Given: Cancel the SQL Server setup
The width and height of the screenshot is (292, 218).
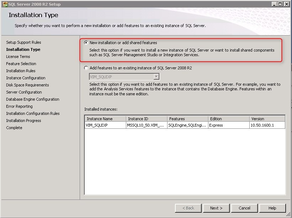Looking at the screenshot, I should point(244,208).
